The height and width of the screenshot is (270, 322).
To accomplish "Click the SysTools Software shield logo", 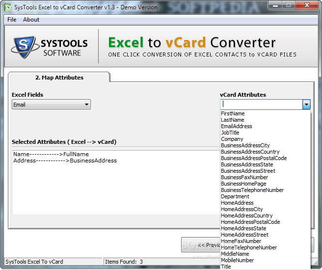I will 25,47.
